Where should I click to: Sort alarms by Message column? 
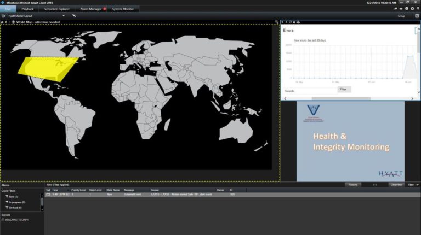(x=136, y=190)
